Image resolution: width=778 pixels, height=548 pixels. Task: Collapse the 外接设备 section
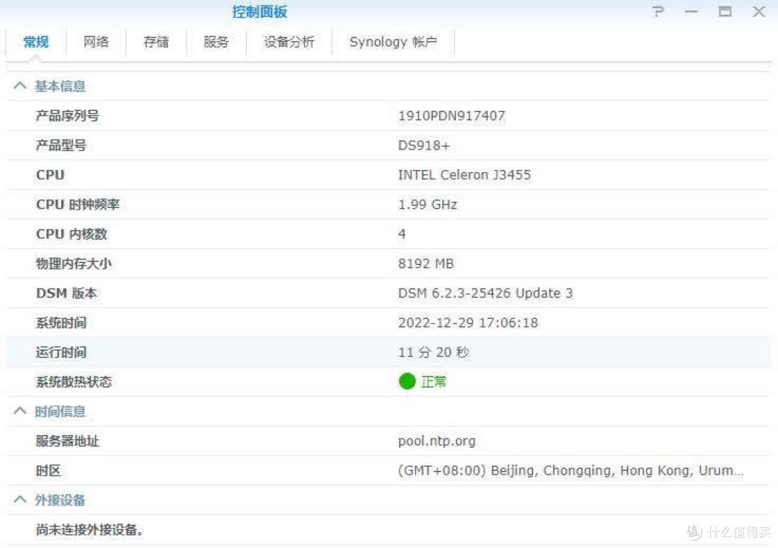19,500
